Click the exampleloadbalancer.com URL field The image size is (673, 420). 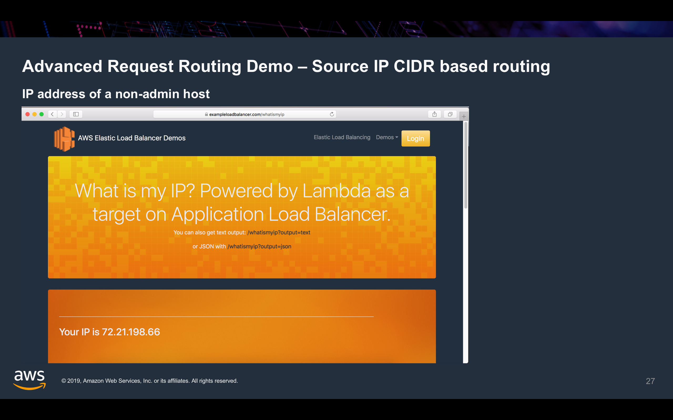pyautogui.click(x=246, y=114)
